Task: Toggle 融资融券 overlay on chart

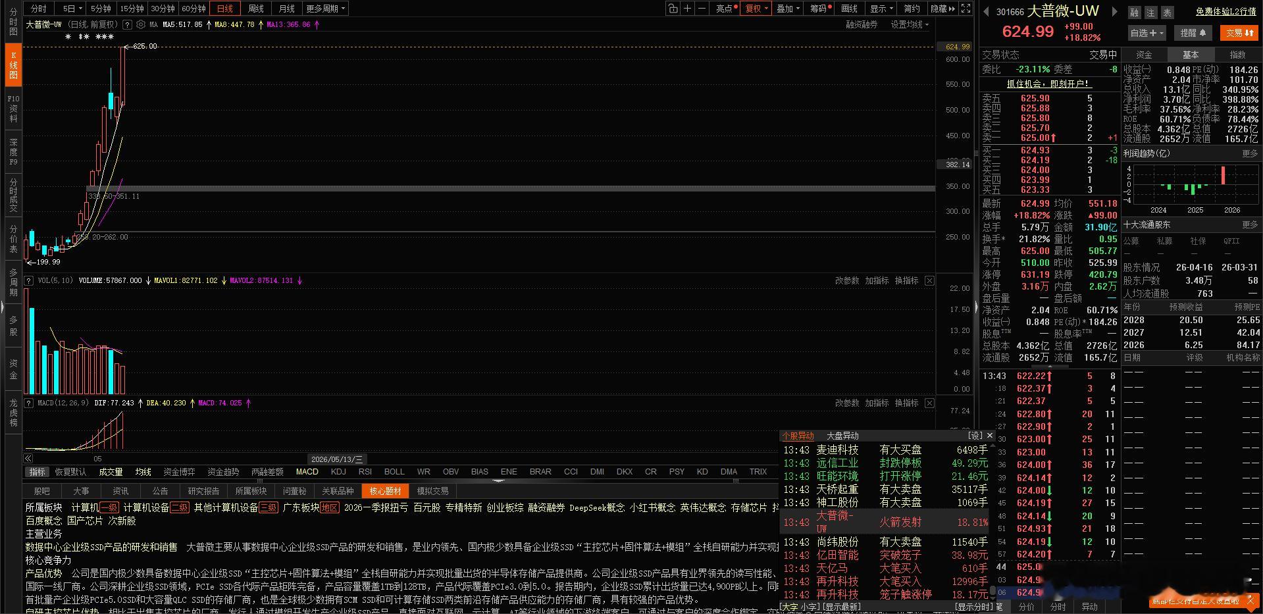Action: pos(862,24)
